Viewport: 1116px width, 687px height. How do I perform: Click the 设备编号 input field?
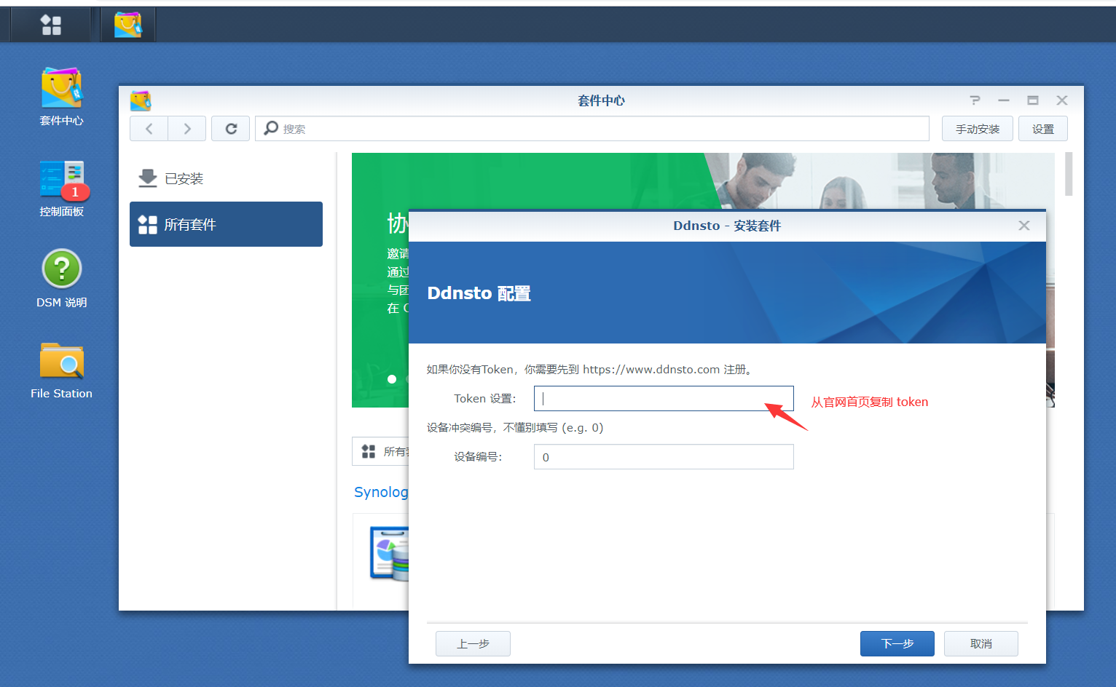coord(664,457)
